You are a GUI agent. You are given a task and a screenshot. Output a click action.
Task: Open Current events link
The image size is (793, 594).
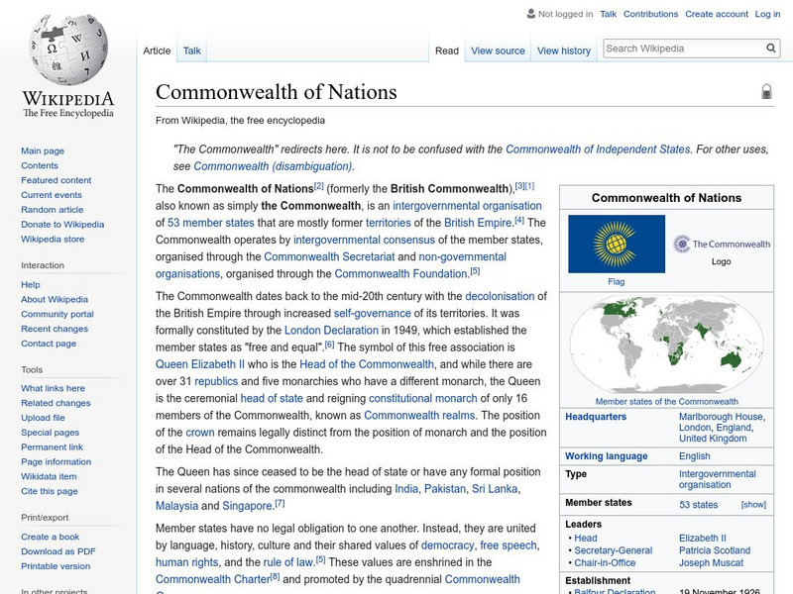click(52, 194)
